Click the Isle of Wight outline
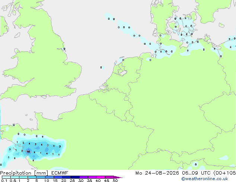Screen dimensions: 236x182 point(44,97)
